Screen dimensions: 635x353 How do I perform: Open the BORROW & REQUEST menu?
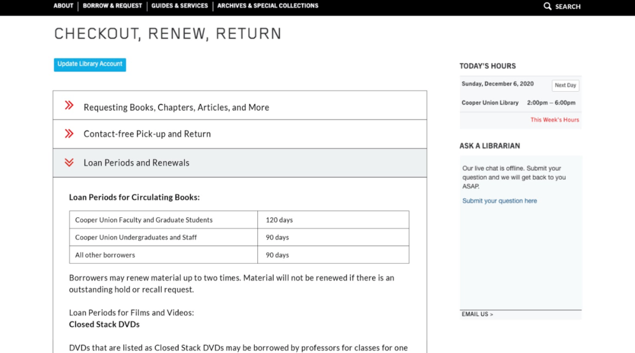112,6
